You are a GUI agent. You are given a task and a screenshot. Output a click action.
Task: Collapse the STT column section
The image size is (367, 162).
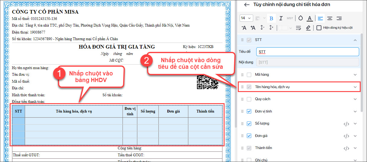355,40
